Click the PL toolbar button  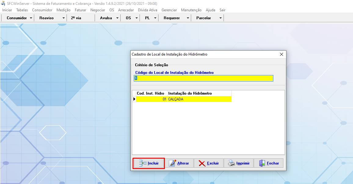click(x=147, y=18)
